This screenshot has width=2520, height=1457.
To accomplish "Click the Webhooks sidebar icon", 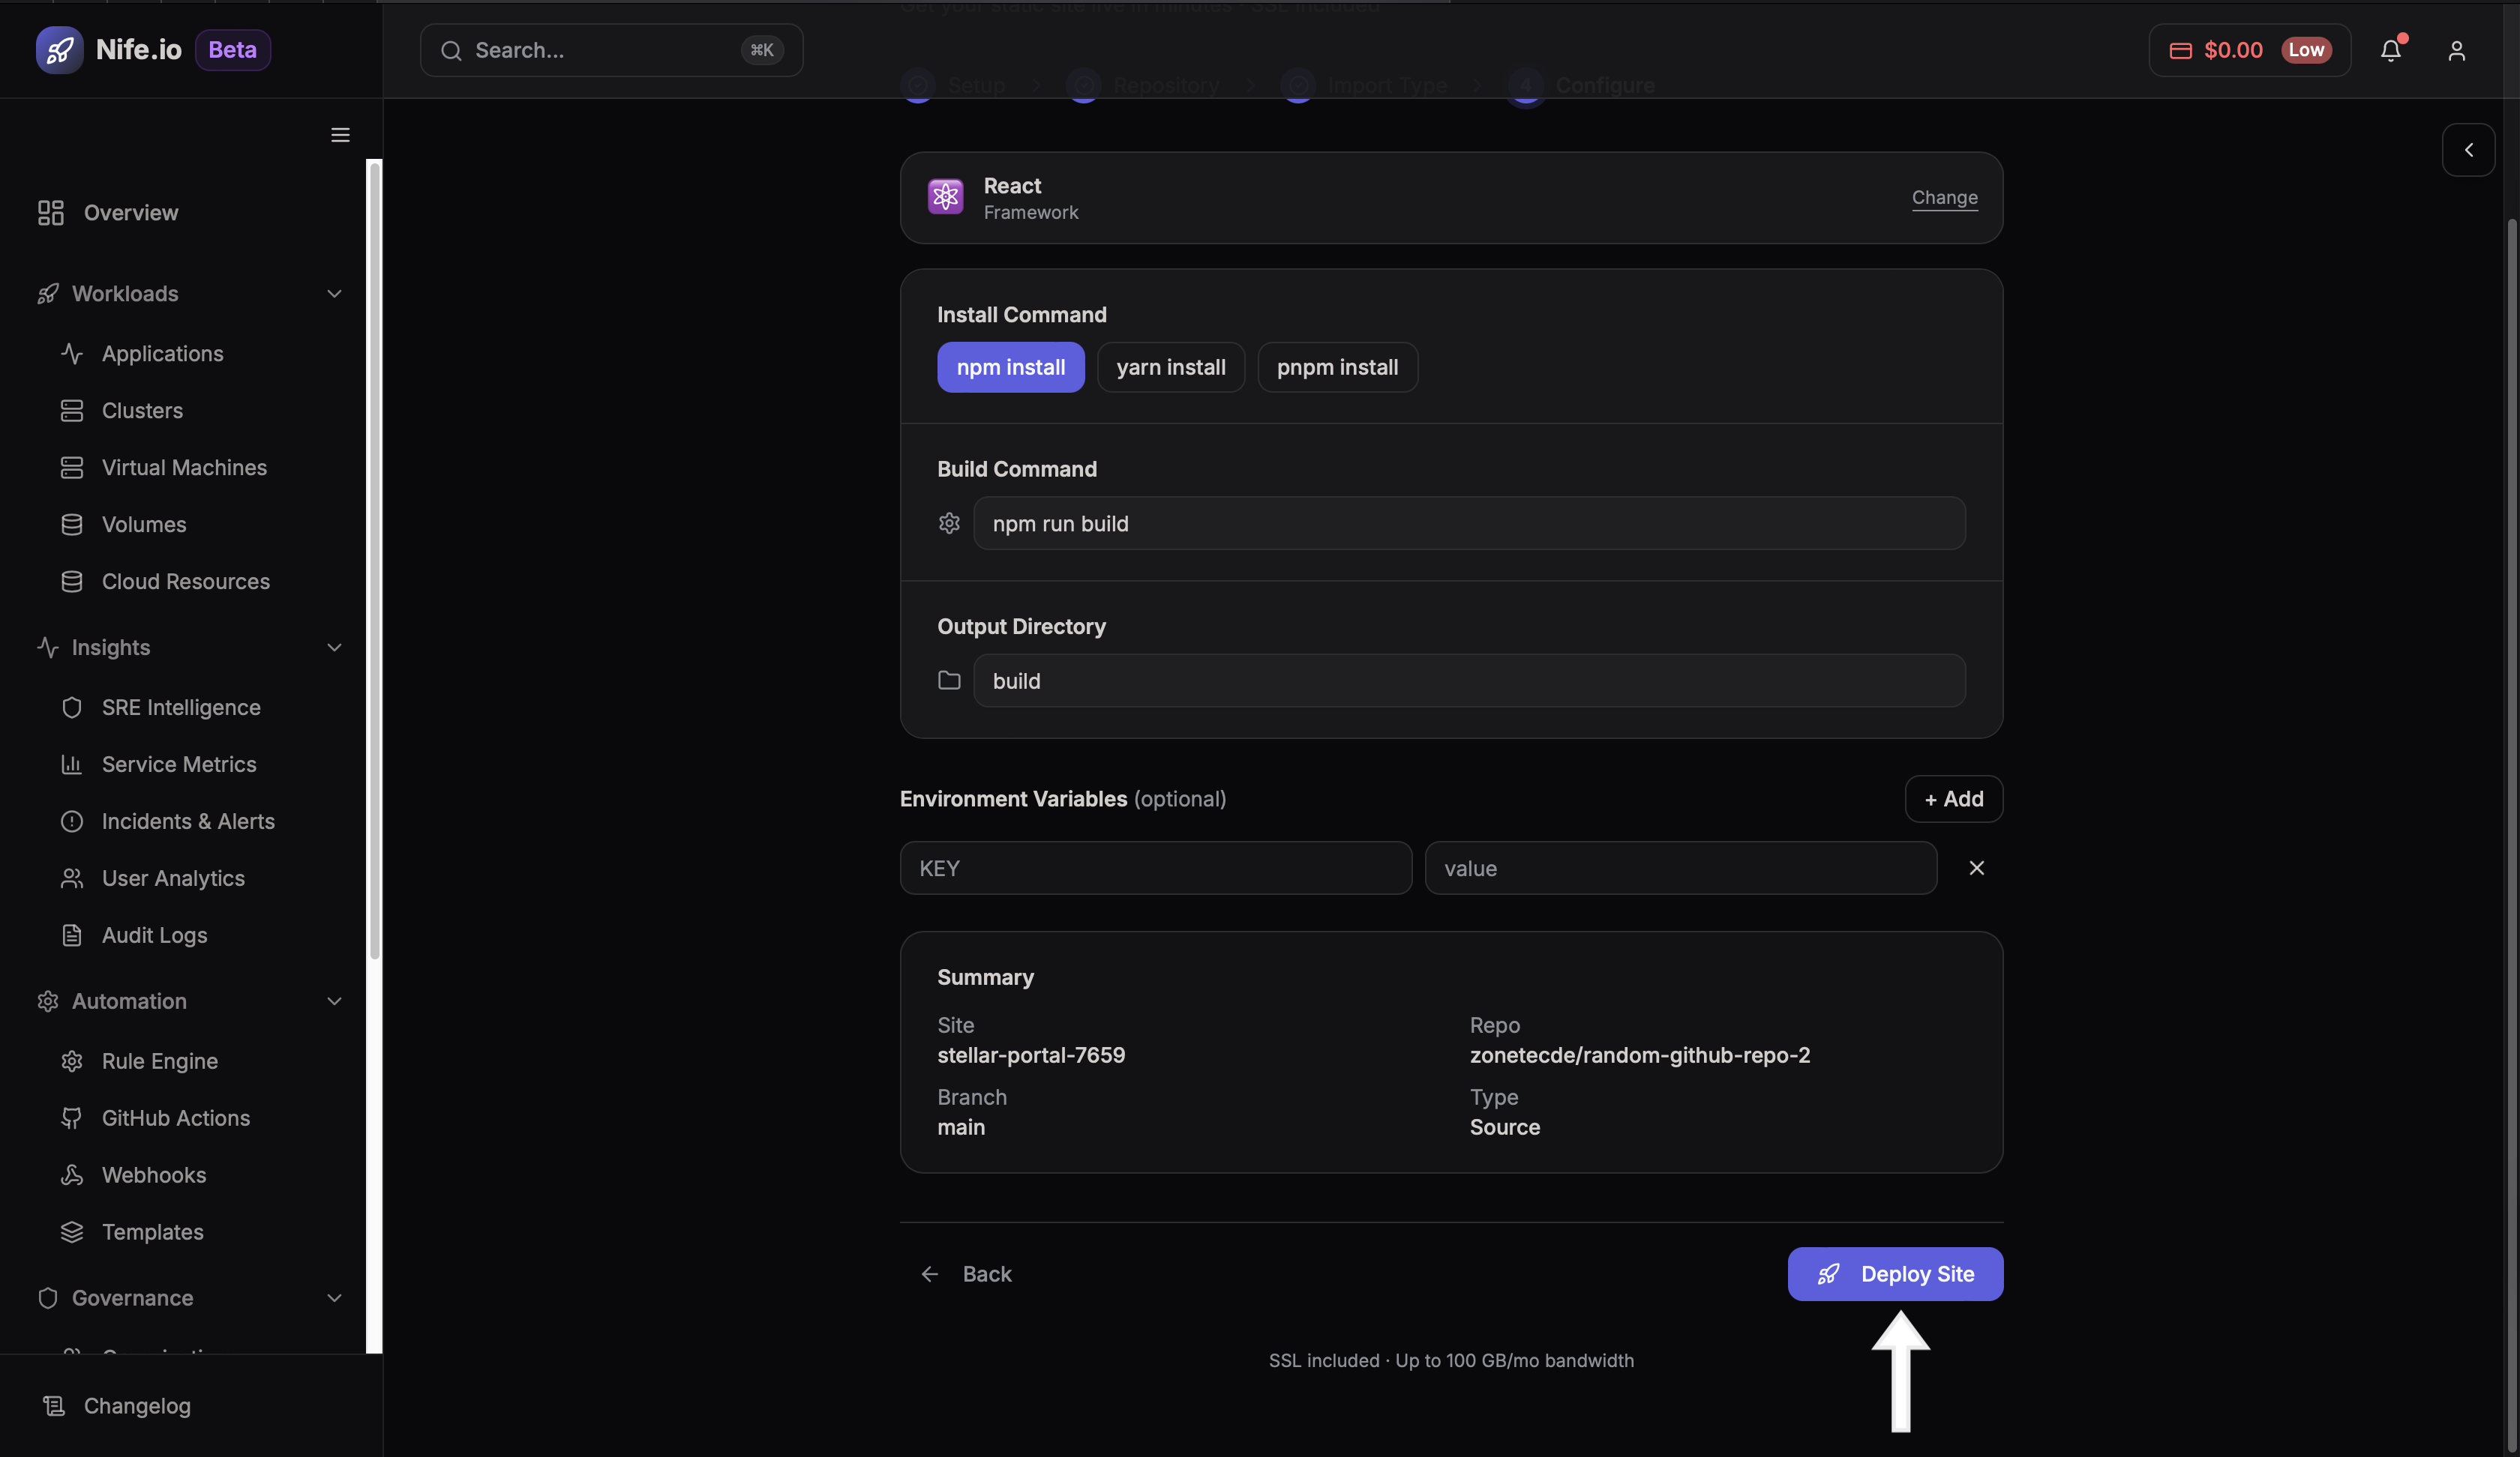I will pyautogui.click(x=72, y=1175).
